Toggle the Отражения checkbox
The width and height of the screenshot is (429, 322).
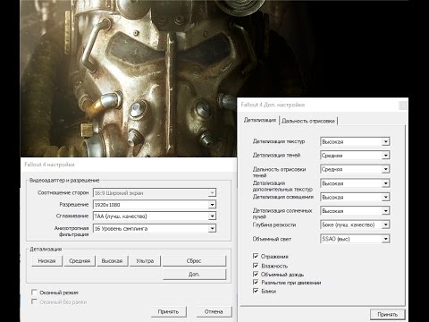click(x=256, y=256)
